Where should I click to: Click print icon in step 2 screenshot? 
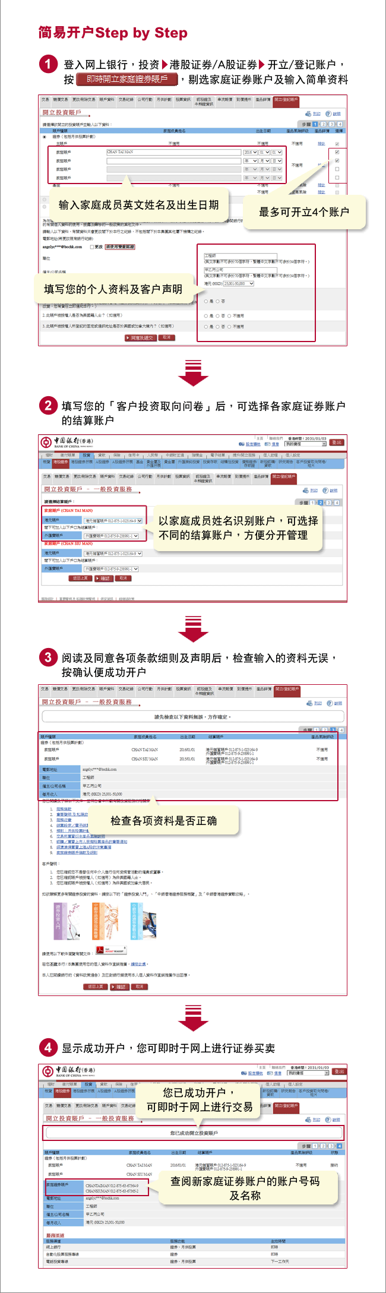click(309, 490)
